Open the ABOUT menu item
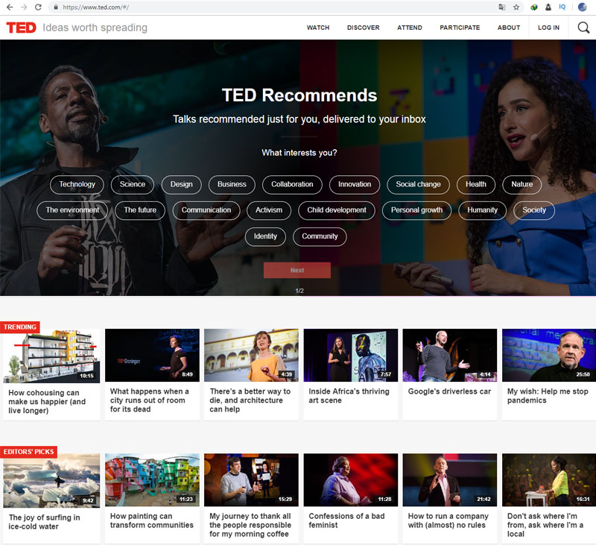 (508, 28)
